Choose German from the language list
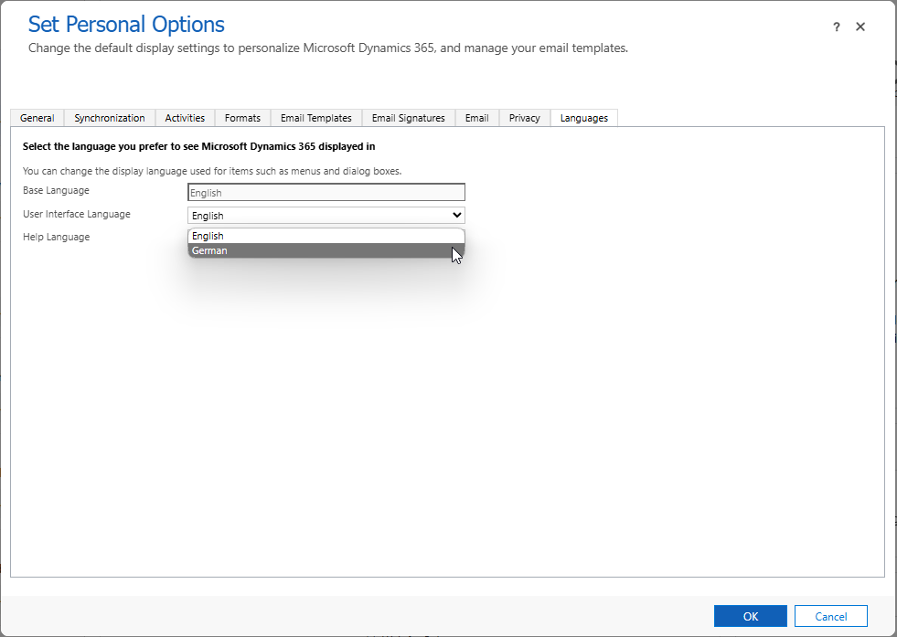Viewport: 897px width, 637px height. [326, 250]
